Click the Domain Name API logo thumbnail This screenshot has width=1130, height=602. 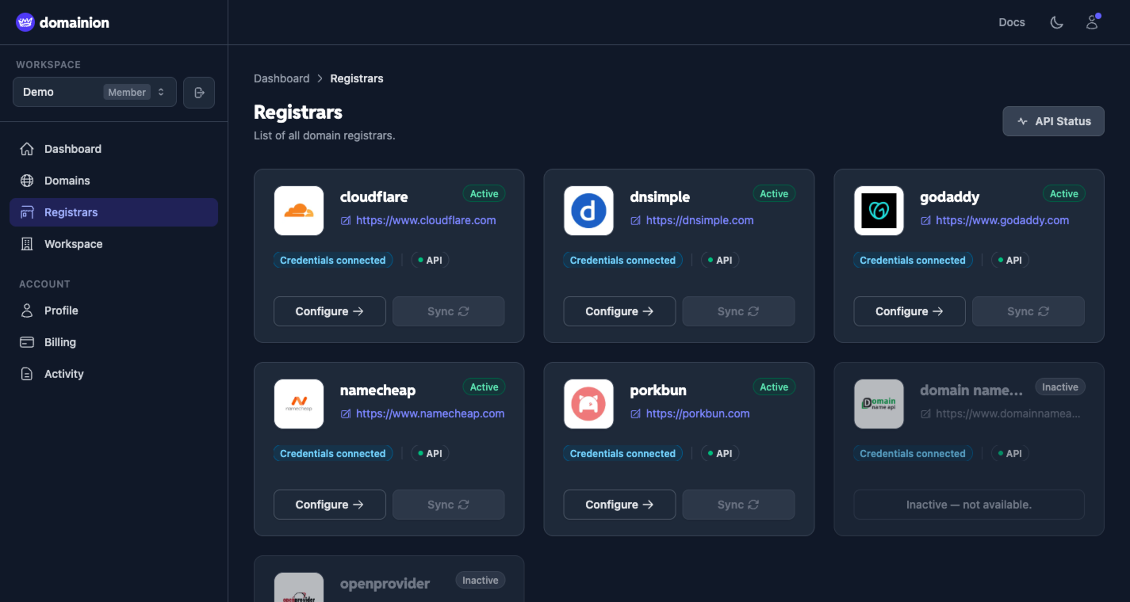[878, 404]
